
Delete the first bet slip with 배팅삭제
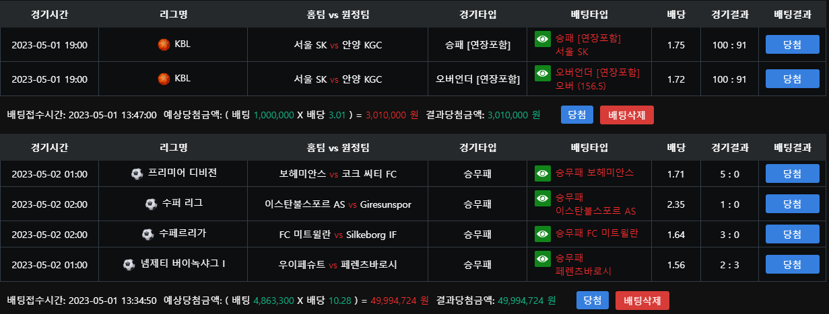[x=626, y=115]
